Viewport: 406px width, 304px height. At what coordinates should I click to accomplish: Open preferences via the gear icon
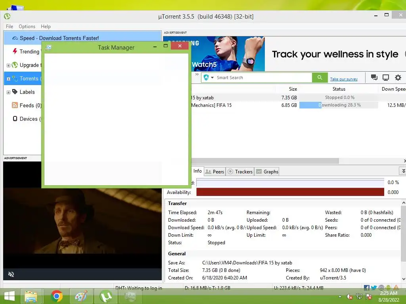click(398, 77)
